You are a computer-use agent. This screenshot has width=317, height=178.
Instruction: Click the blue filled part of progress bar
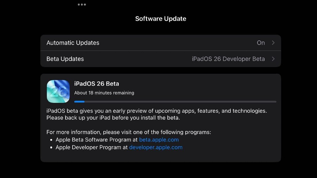coord(79,101)
